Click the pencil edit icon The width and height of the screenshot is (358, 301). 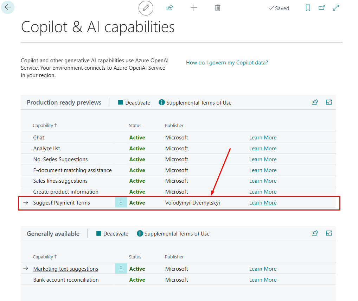point(146,8)
